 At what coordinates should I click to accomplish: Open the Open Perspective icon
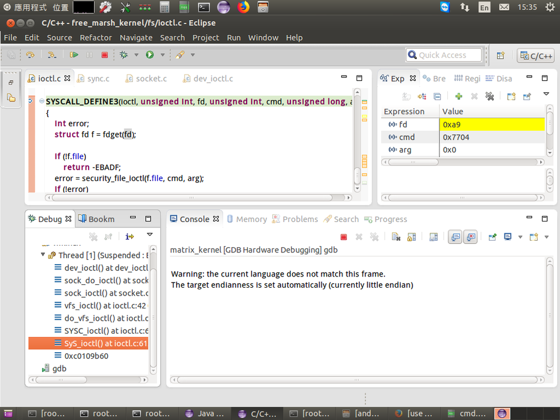click(501, 56)
